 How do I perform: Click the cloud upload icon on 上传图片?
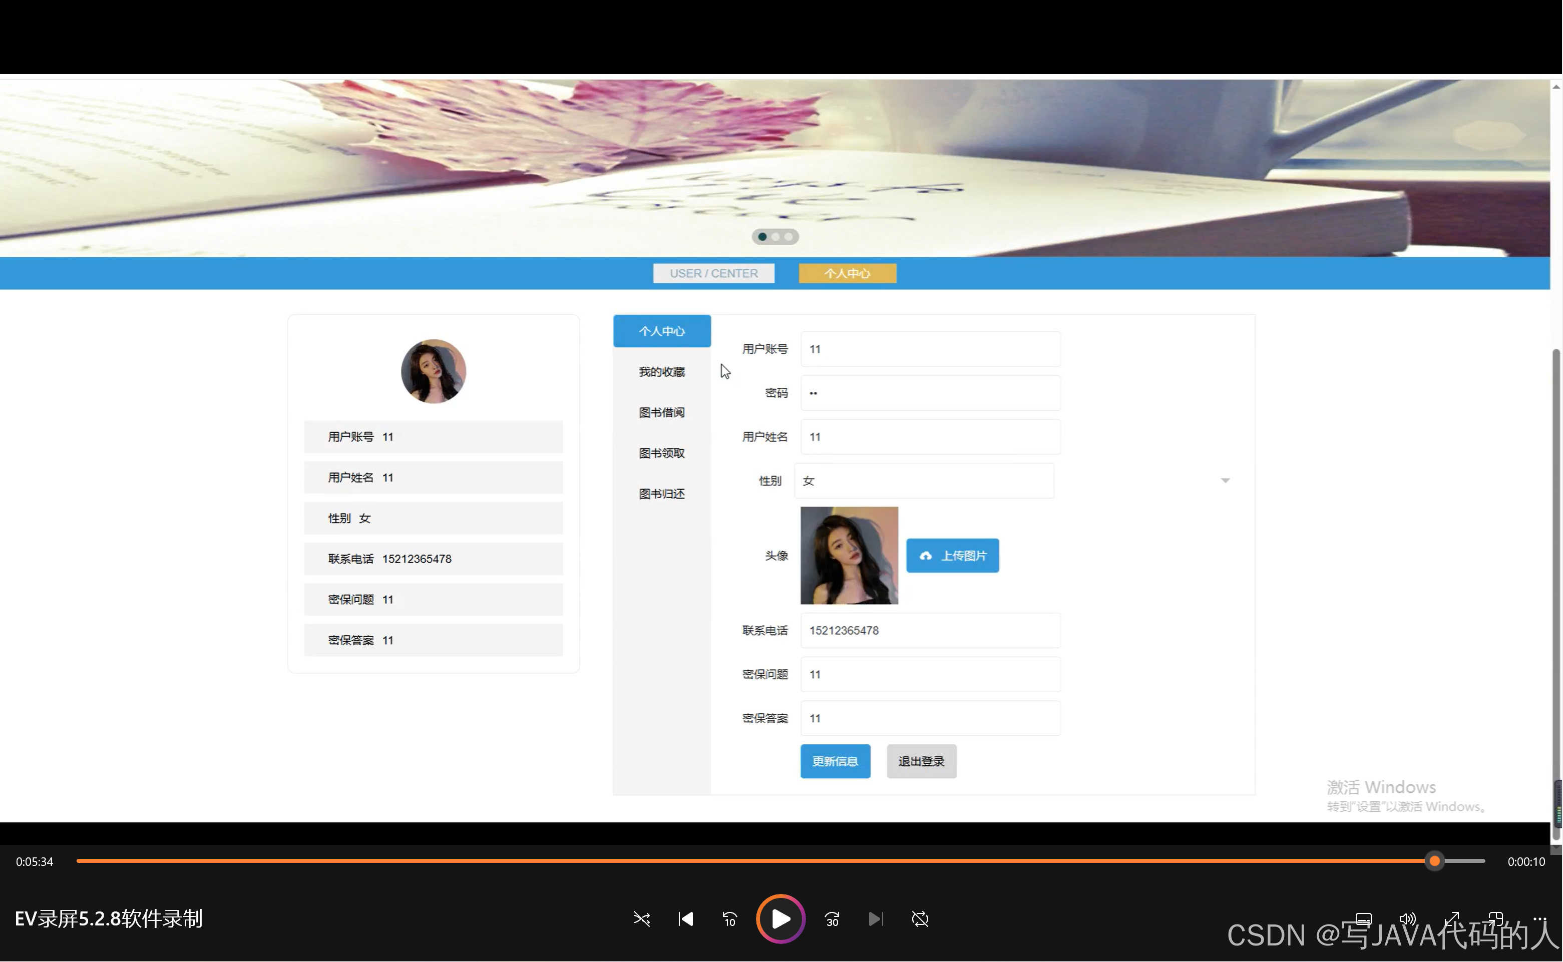tap(925, 556)
